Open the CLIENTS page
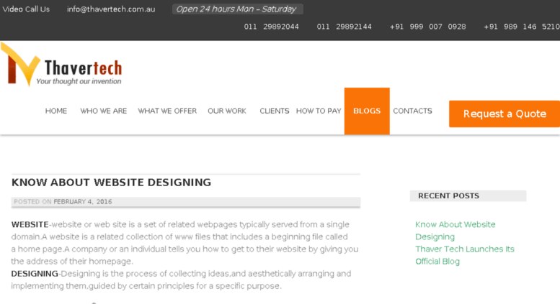 [275, 111]
